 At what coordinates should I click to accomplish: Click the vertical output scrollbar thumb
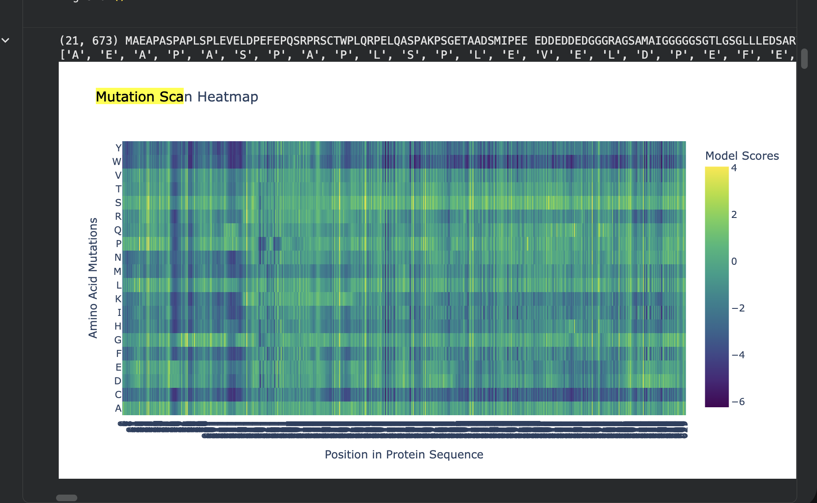804,59
